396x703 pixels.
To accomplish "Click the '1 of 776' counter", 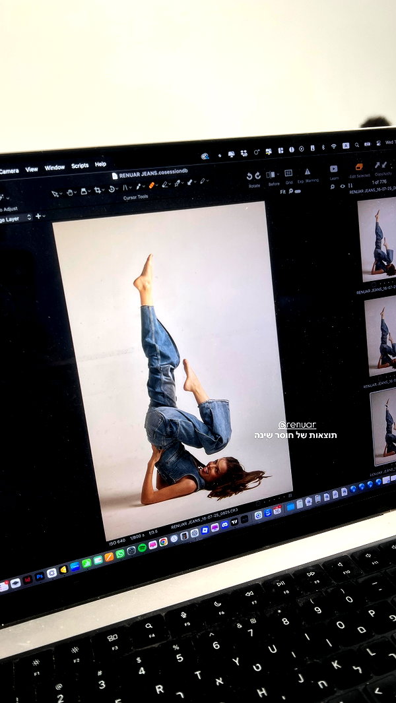I will (379, 182).
